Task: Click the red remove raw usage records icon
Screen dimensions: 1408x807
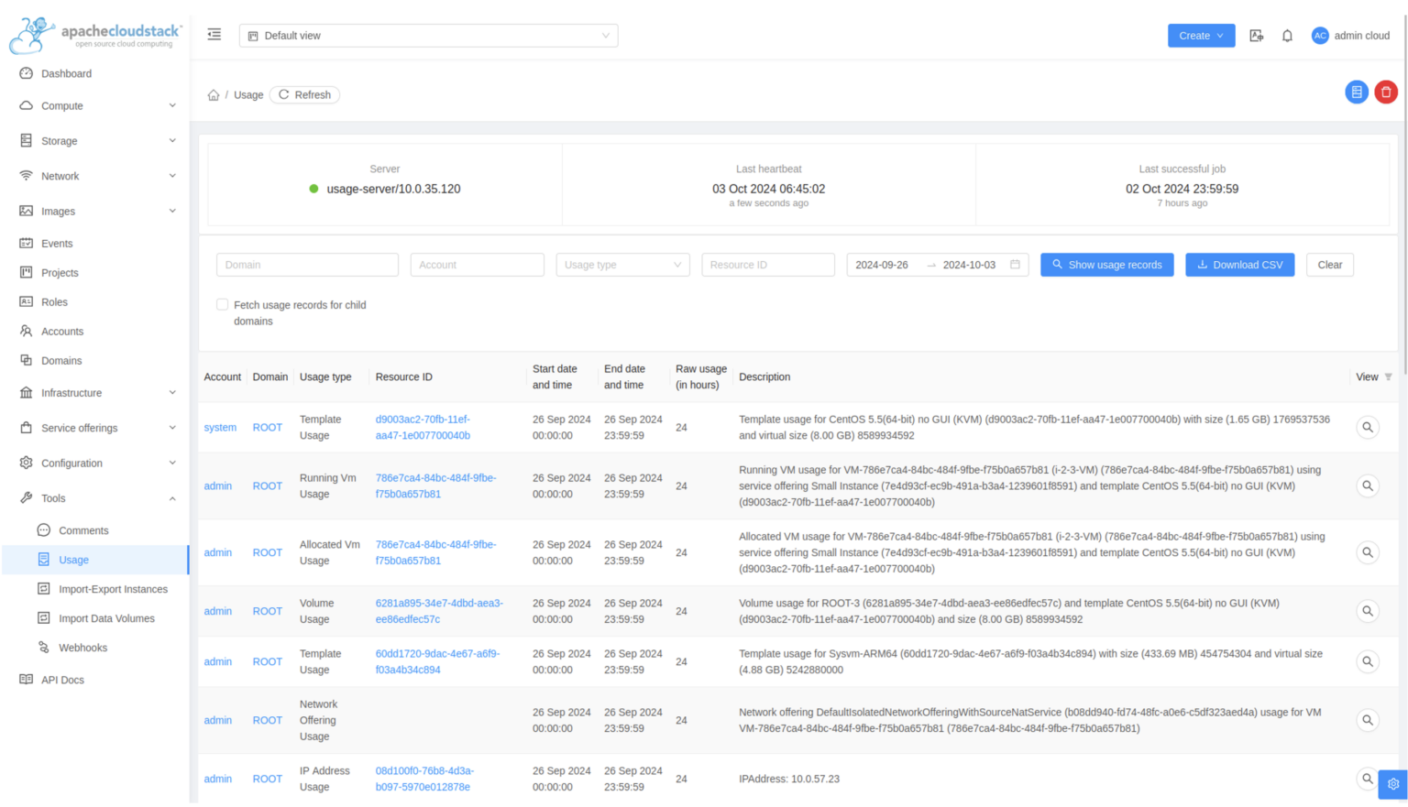Action: [x=1386, y=92]
